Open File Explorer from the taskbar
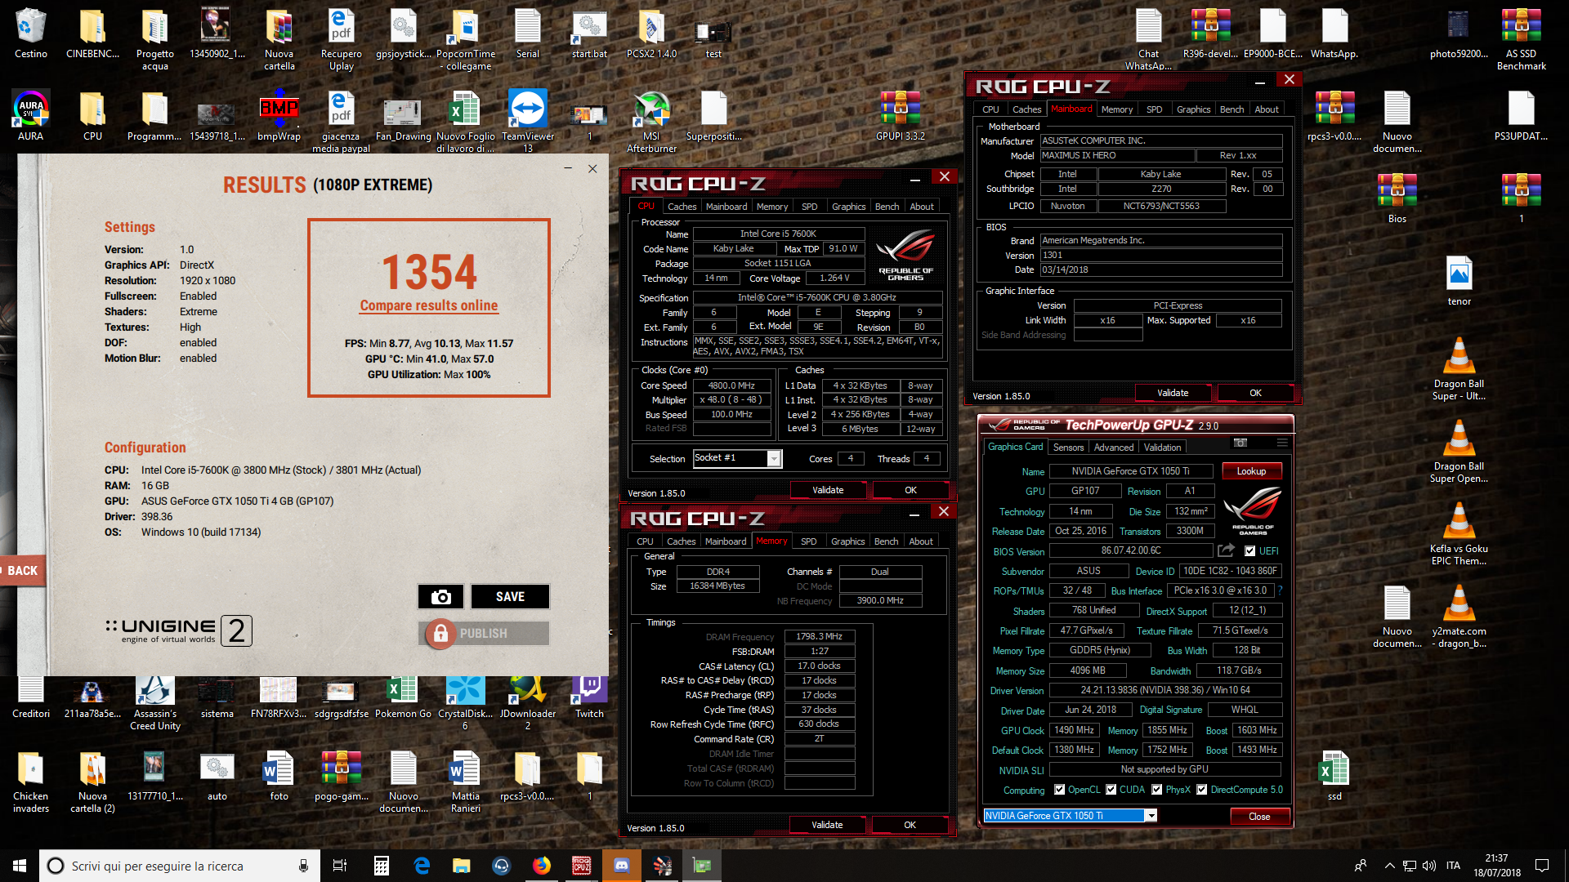1569x882 pixels. pos(462,866)
